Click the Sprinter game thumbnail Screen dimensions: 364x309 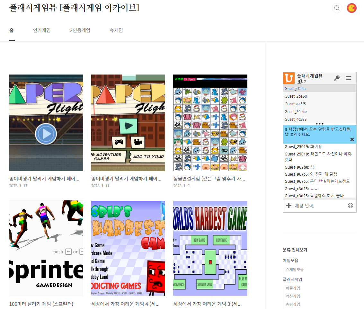[46, 248]
